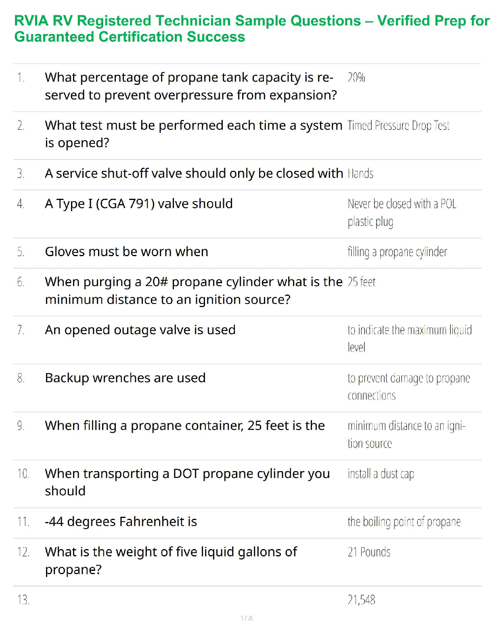Select the "Hands" answer text
The height and width of the screenshot is (640, 494).
coord(360,174)
